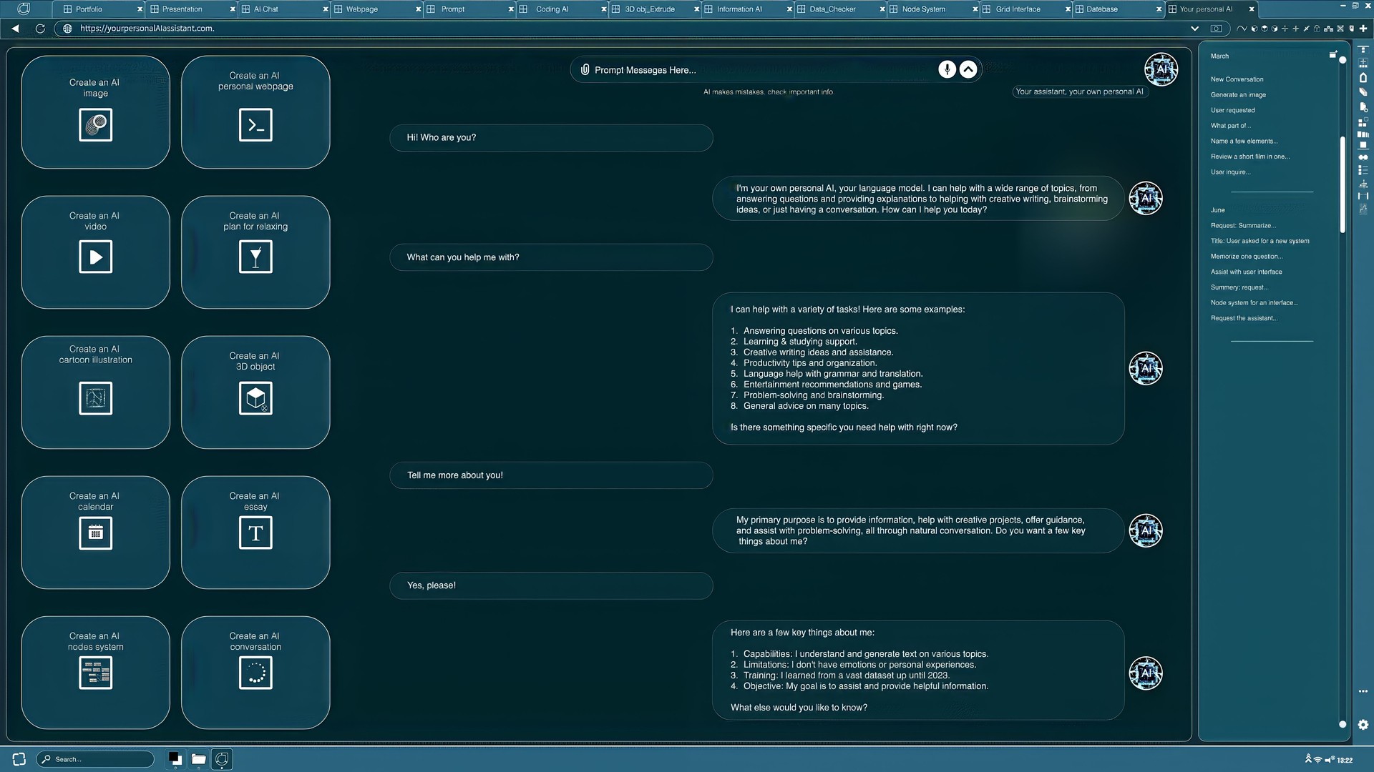Open settings via the gear icon at bottom right
Viewport: 1374px width, 772px height.
1363,725
